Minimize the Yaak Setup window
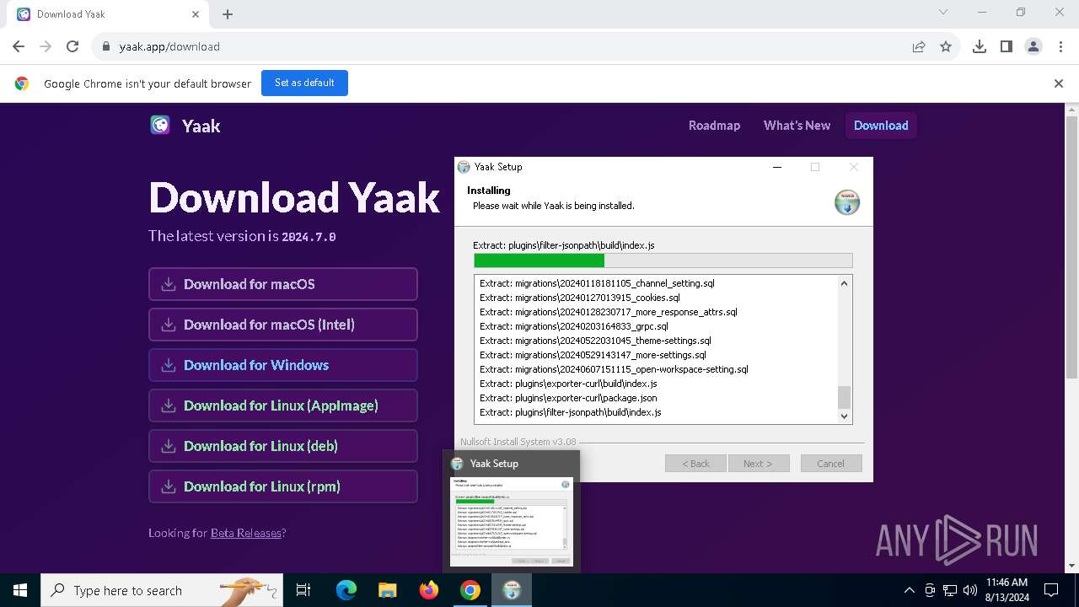Viewport: 1079px width, 607px height. 776,167
